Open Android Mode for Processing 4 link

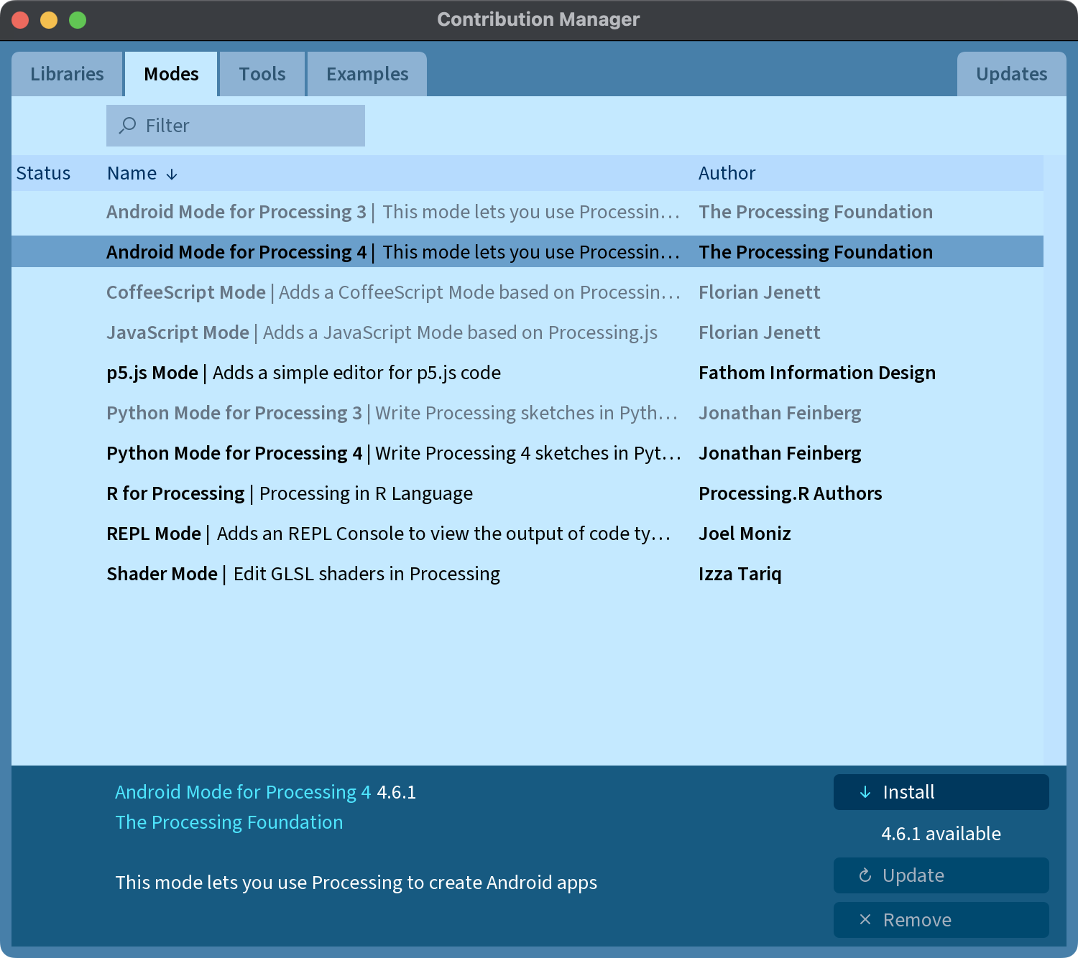243,792
